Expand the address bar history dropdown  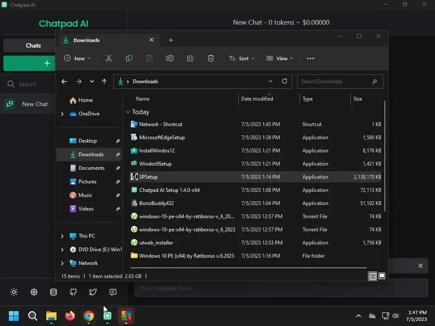[x=270, y=81]
